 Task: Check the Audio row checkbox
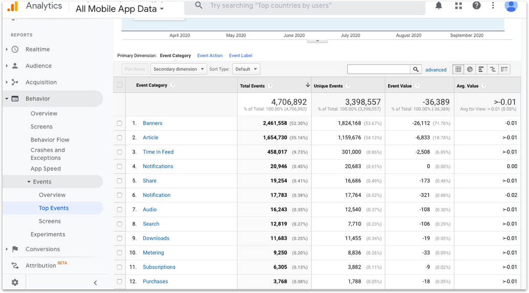pos(119,209)
